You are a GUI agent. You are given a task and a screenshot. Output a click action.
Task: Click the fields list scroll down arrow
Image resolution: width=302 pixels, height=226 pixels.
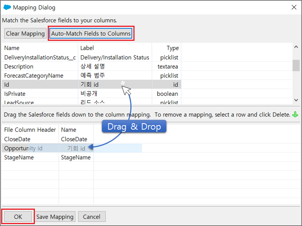click(x=296, y=100)
